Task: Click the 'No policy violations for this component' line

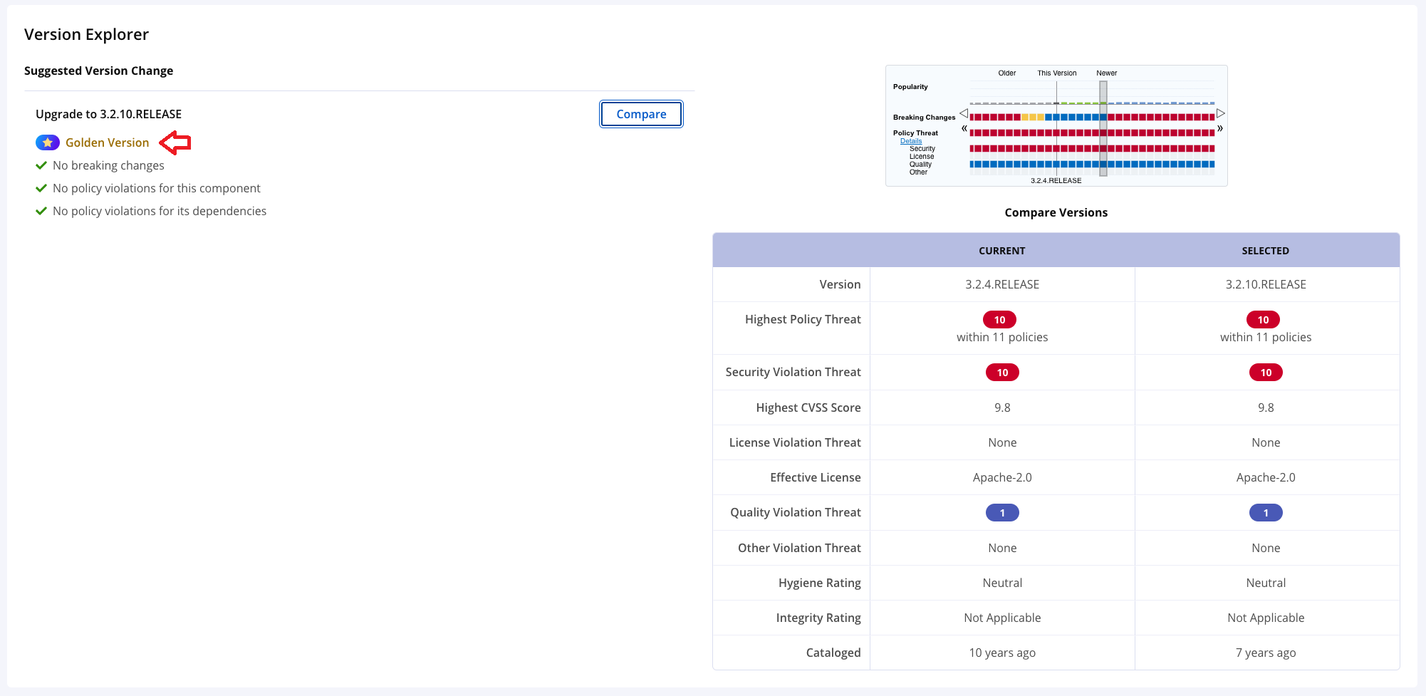Action: coord(157,188)
